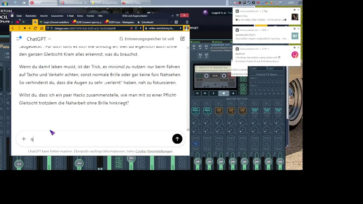Open the Steam tray icon
Screen dimensions: 363x204
[249, 3]
